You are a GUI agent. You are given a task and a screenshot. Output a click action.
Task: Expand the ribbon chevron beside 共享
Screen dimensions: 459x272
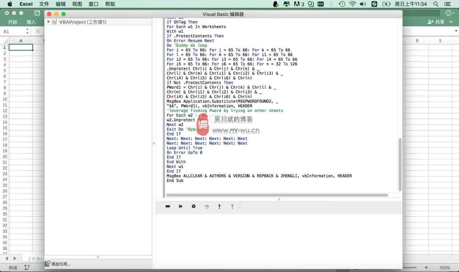tap(451, 22)
